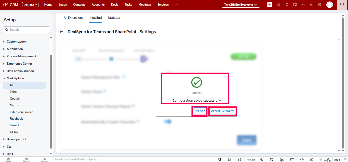Click the Ask Zia button
This screenshot has width=348, height=162.
point(251,159)
